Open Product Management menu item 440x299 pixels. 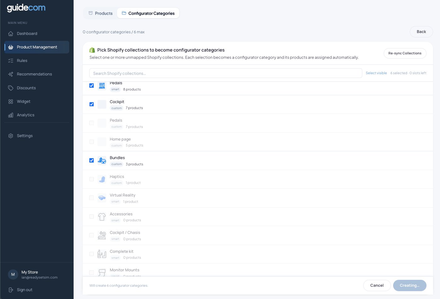(x=37, y=47)
